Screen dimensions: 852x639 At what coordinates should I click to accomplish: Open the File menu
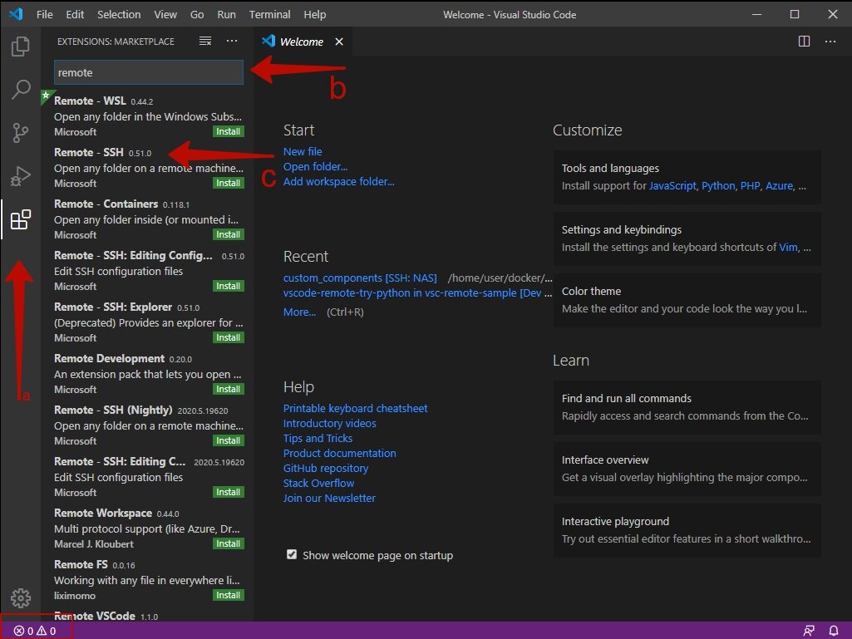click(x=45, y=15)
